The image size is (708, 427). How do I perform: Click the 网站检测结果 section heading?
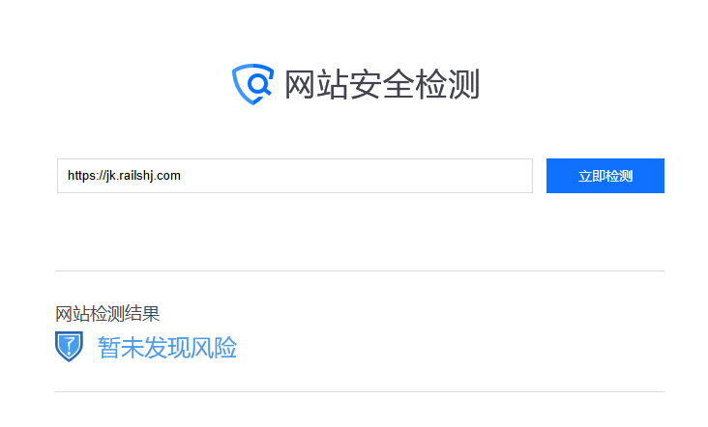point(107,314)
